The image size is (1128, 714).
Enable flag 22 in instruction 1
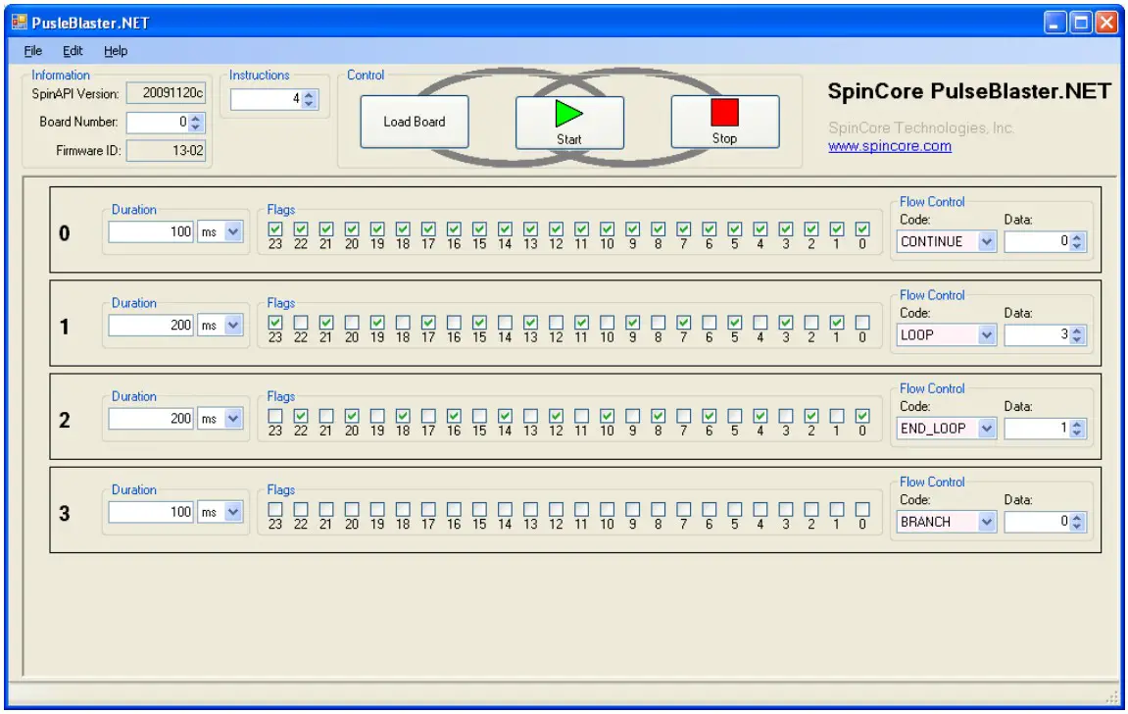click(301, 322)
